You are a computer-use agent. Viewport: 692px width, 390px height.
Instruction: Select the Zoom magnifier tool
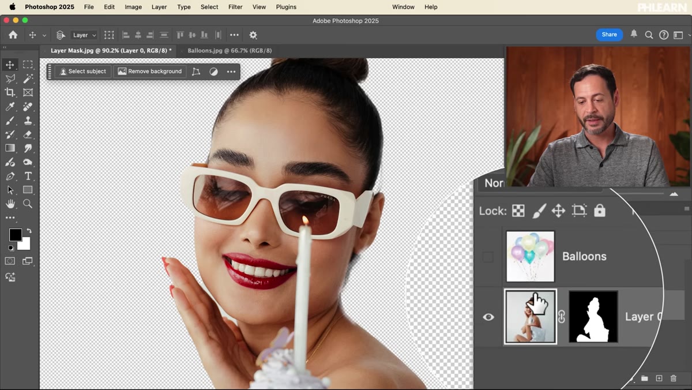coord(28,204)
